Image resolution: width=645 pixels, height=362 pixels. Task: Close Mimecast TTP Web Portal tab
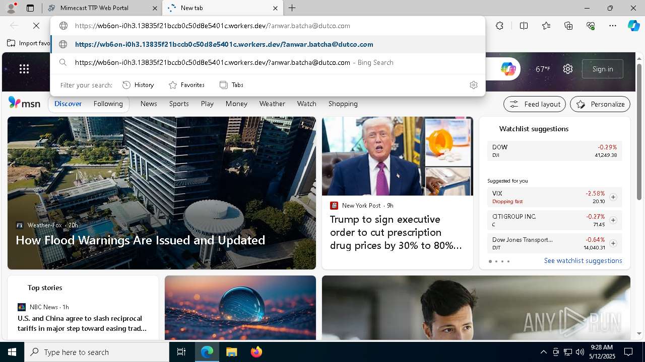tap(155, 8)
